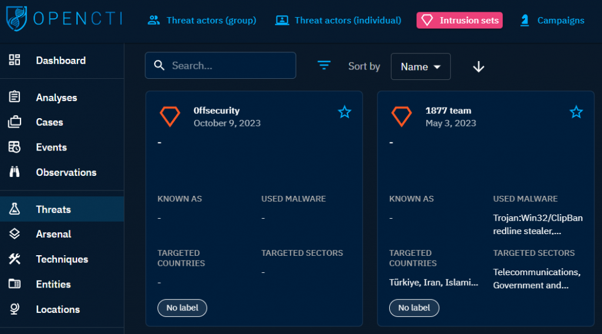Viewport: 602px width, 334px height.
Task: Click the Analyses clipboard icon
Action: [x=15, y=97]
